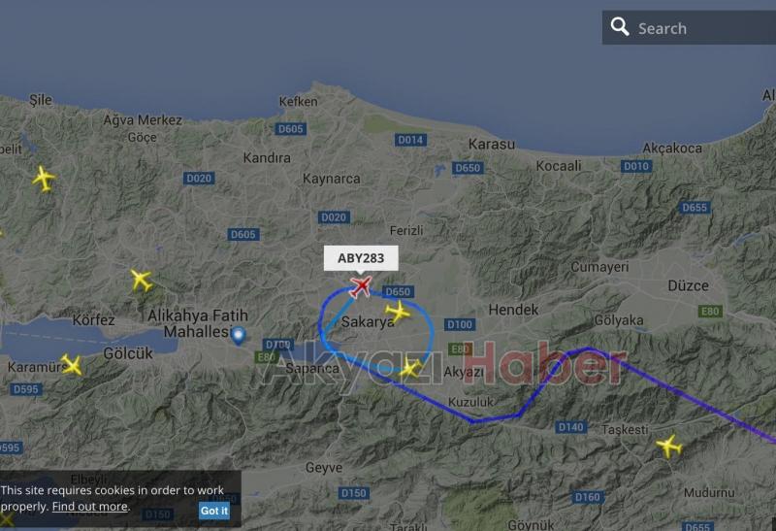This screenshot has height=531, width=776.
Task: Click the Karasu town label on coast
Action: [492, 144]
